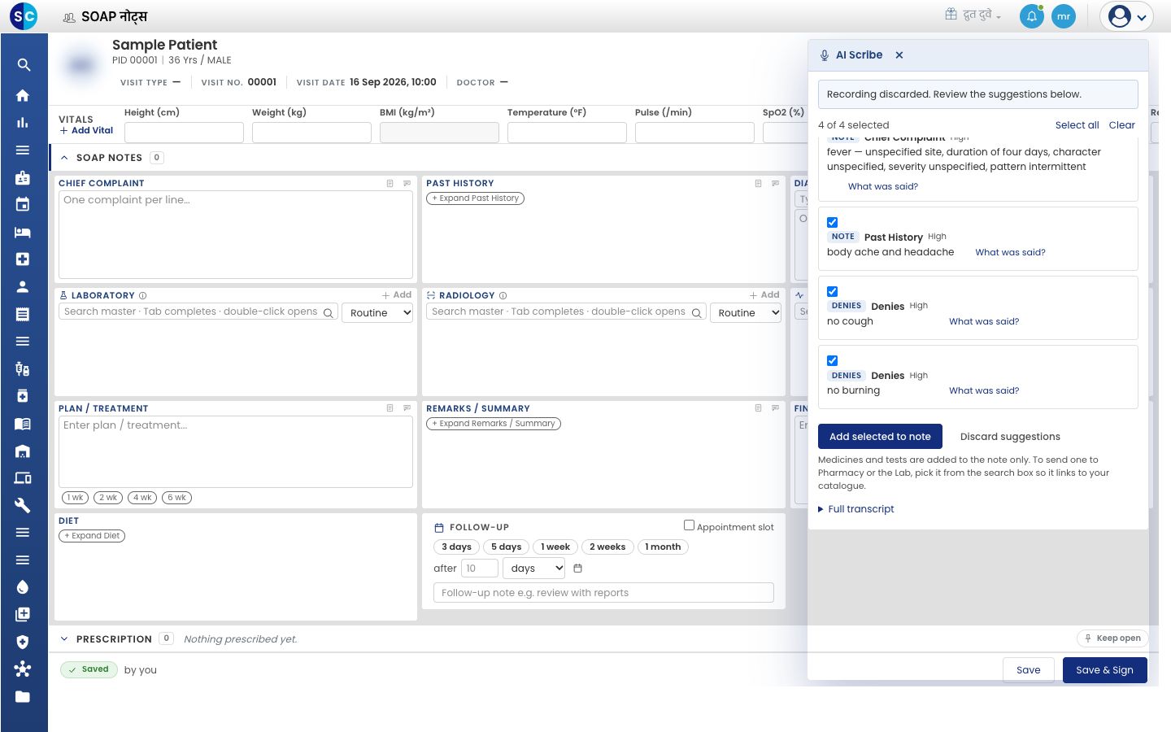Open the notifications bell

[x=1032, y=16]
